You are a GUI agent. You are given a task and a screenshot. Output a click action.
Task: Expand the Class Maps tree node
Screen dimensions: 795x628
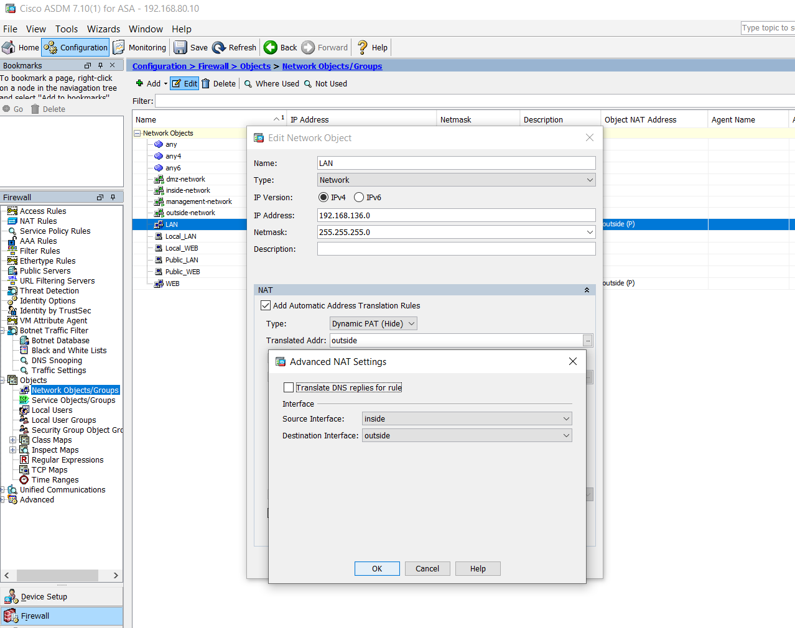click(12, 440)
